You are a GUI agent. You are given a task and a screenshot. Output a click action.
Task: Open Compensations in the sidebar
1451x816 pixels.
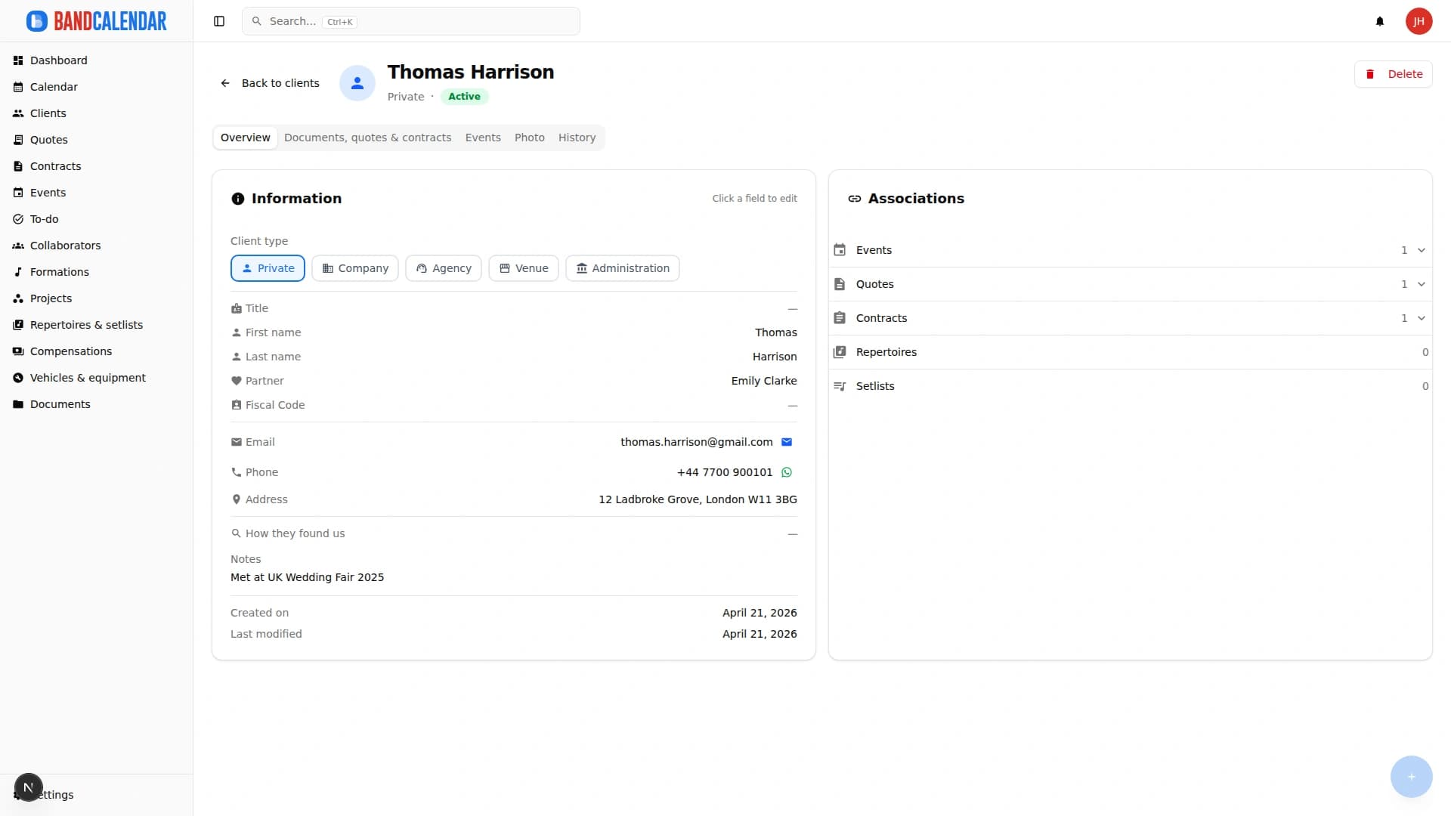97,351
